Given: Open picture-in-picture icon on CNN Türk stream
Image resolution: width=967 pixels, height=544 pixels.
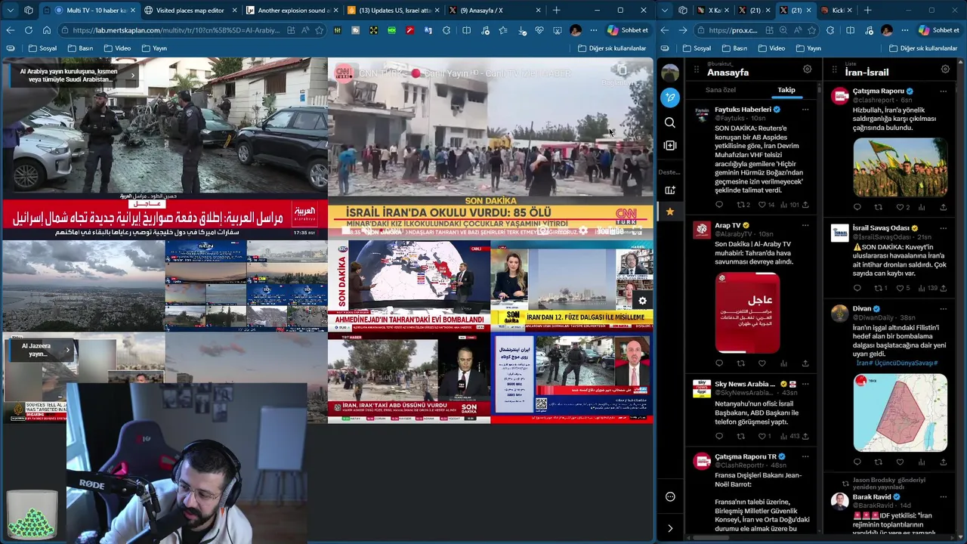Looking at the screenshot, I should point(622,71).
